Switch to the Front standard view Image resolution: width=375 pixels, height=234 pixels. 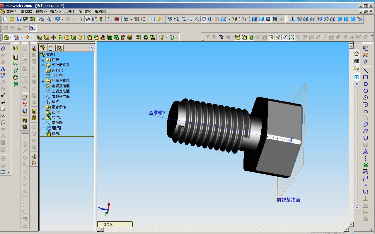[299, 19]
